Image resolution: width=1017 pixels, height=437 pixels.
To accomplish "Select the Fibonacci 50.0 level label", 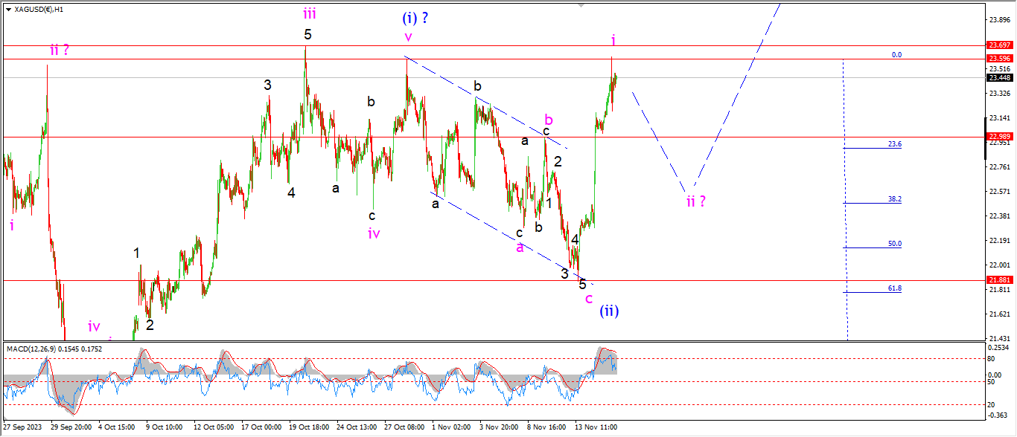I will click(894, 244).
